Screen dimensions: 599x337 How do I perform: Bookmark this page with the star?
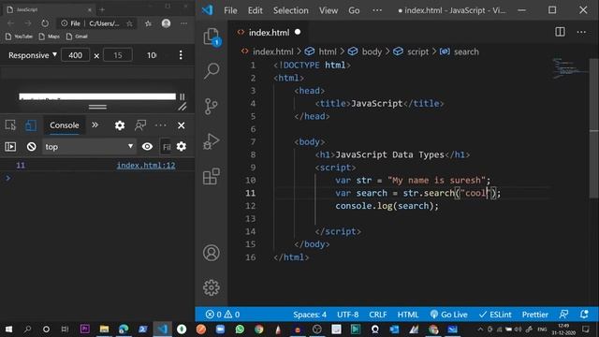(x=129, y=23)
